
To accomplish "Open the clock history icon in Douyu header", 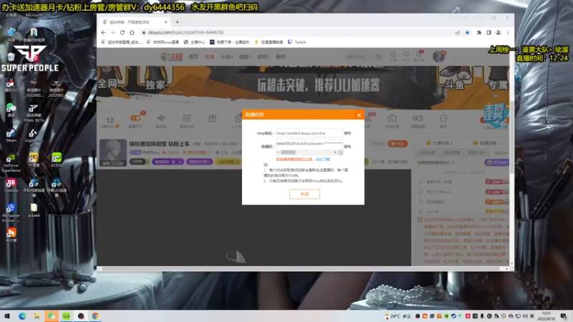I will tap(393, 56).
